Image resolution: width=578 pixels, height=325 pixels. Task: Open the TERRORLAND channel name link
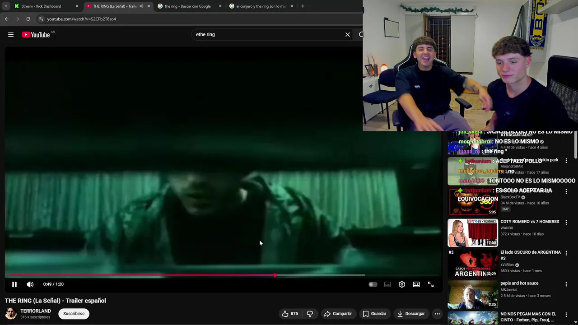click(x=36, y=311)
